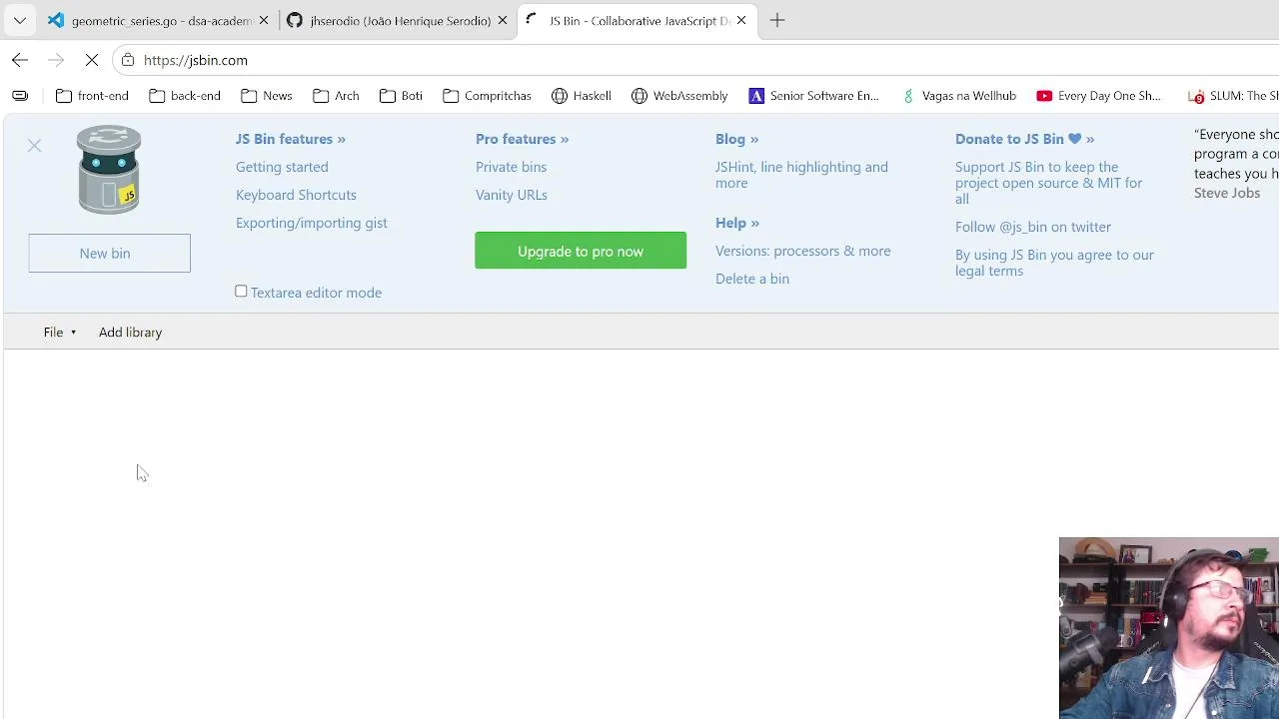1279x719 pixels.
Task: Open the tab list dropdown arrow
Action: (19, 20)
